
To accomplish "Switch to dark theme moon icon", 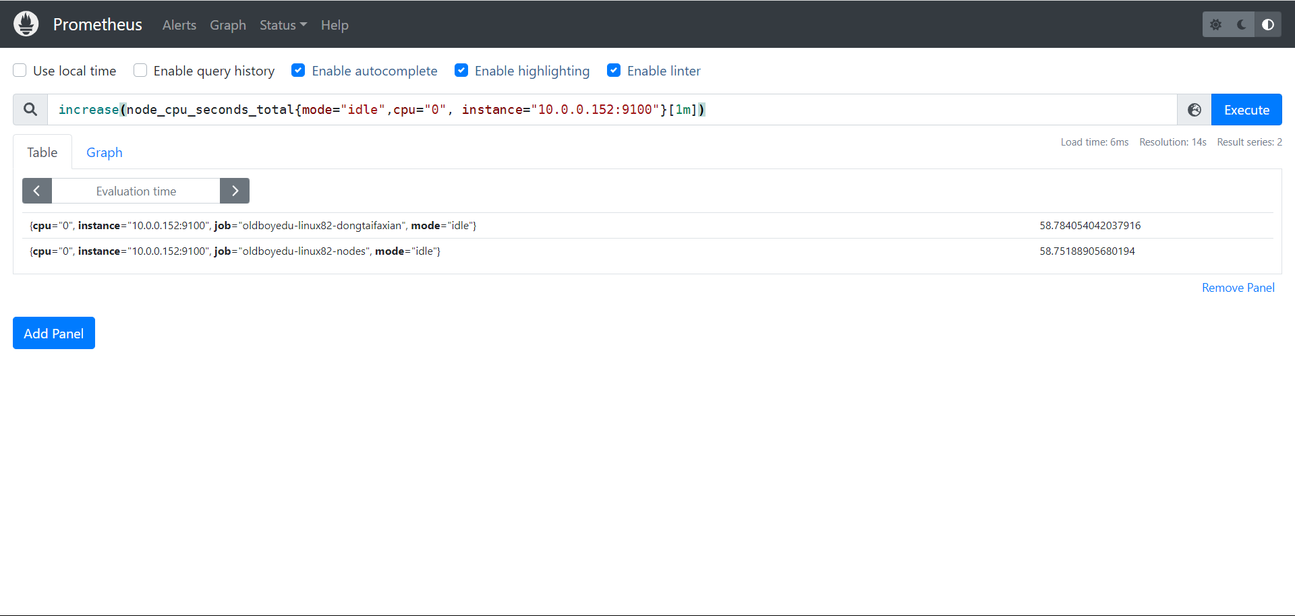I will pyautogui.click(x=1242, y=24).
